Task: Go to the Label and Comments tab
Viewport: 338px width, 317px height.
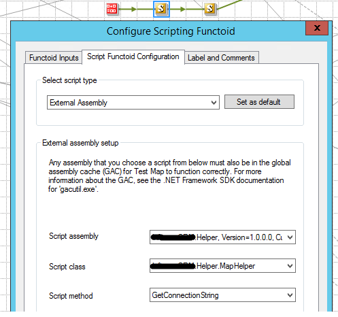Action: click(x=221, y=58)
